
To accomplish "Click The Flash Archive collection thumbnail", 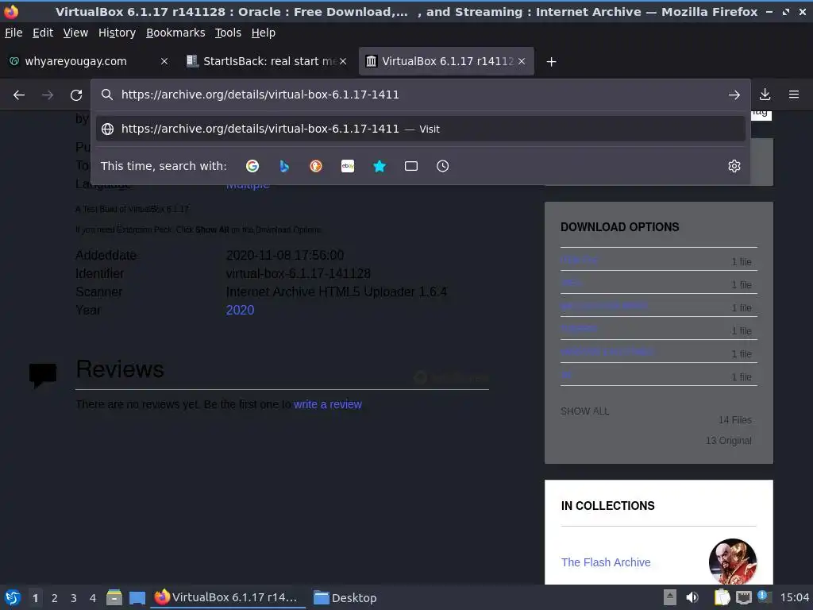I will click(x=733, y=562).
